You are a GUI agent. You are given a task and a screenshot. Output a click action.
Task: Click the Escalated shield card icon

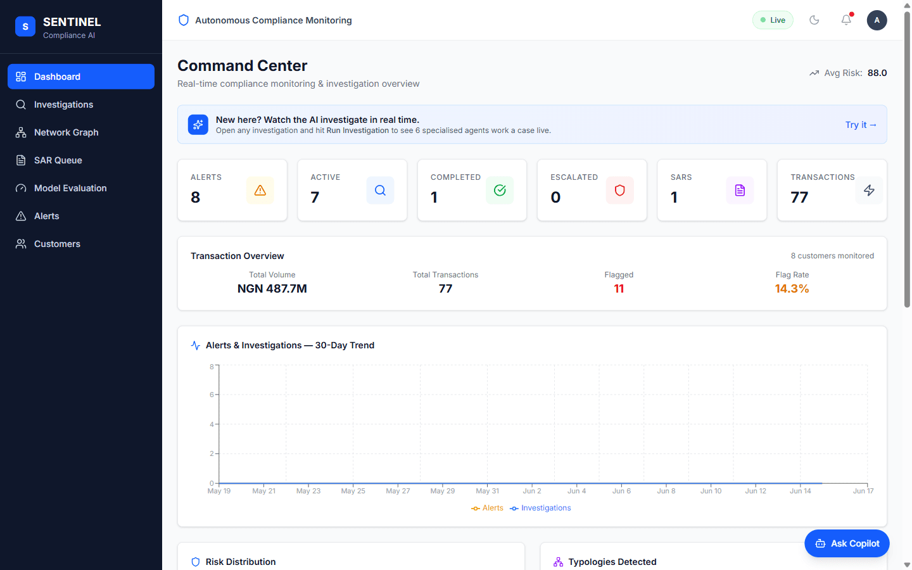[x=620, y=190]
